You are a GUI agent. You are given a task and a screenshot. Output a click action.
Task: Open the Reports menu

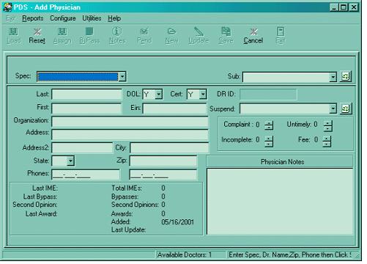(x=33, y=18)
